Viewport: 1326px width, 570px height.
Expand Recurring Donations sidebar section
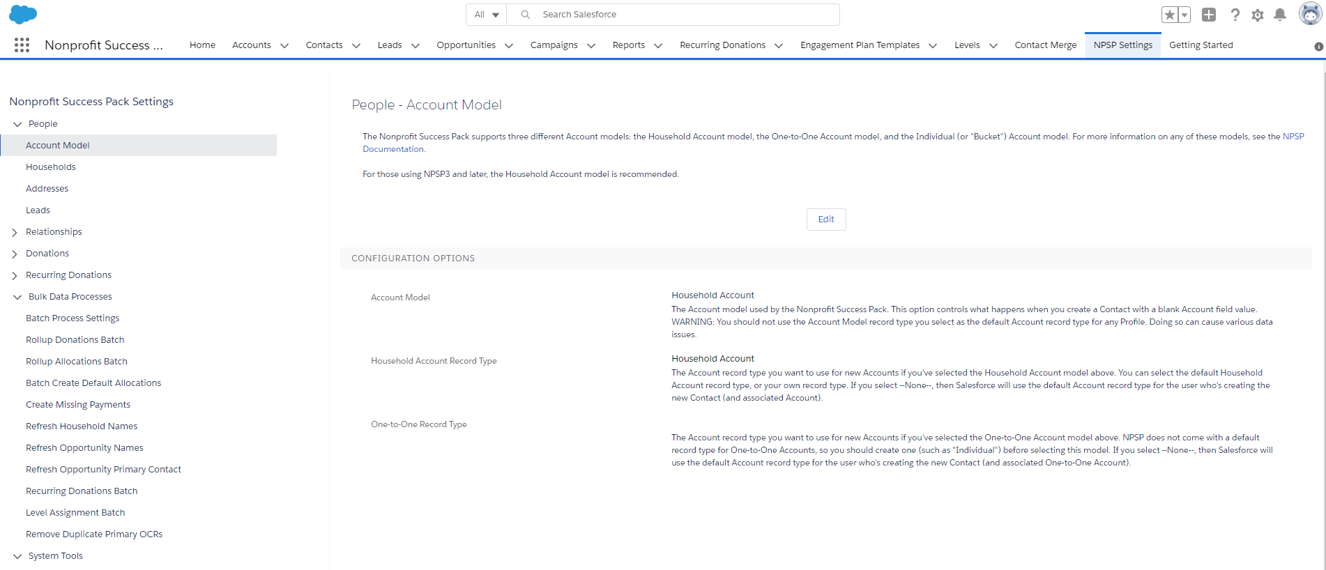(15, 275)
